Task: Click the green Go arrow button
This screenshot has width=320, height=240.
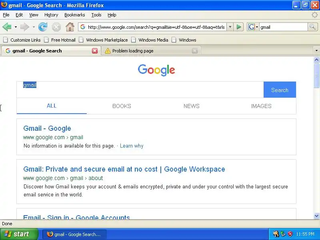Action: [x=238, y=27]
